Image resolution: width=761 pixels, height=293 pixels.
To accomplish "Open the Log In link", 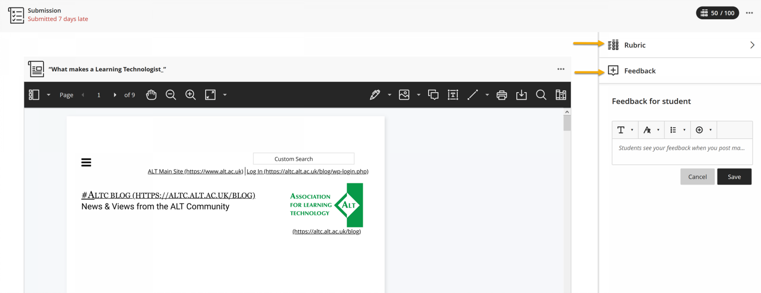I will point(307,172).
